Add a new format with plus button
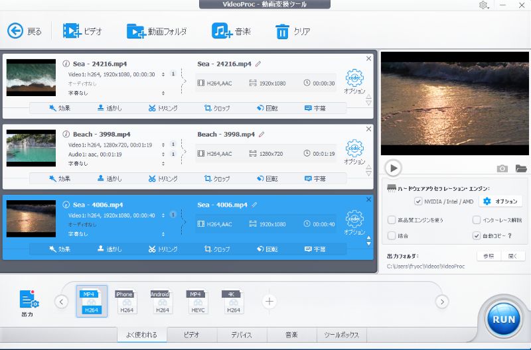Image resolution: width=531 pixels, height=350 pixels. coord(269,301)
